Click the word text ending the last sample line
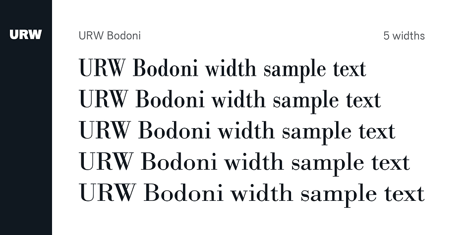471x235 pixels. click(404, 193)
